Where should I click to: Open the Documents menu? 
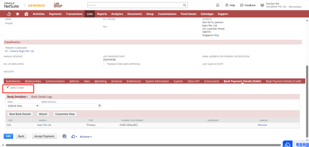(x=134, y=14)
